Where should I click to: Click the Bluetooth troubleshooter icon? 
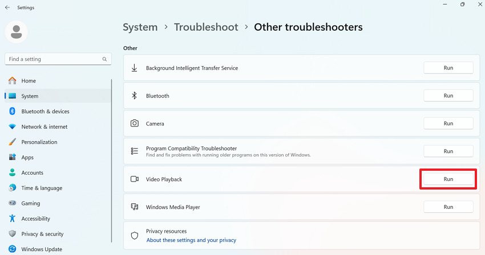[x=134, y=96]
